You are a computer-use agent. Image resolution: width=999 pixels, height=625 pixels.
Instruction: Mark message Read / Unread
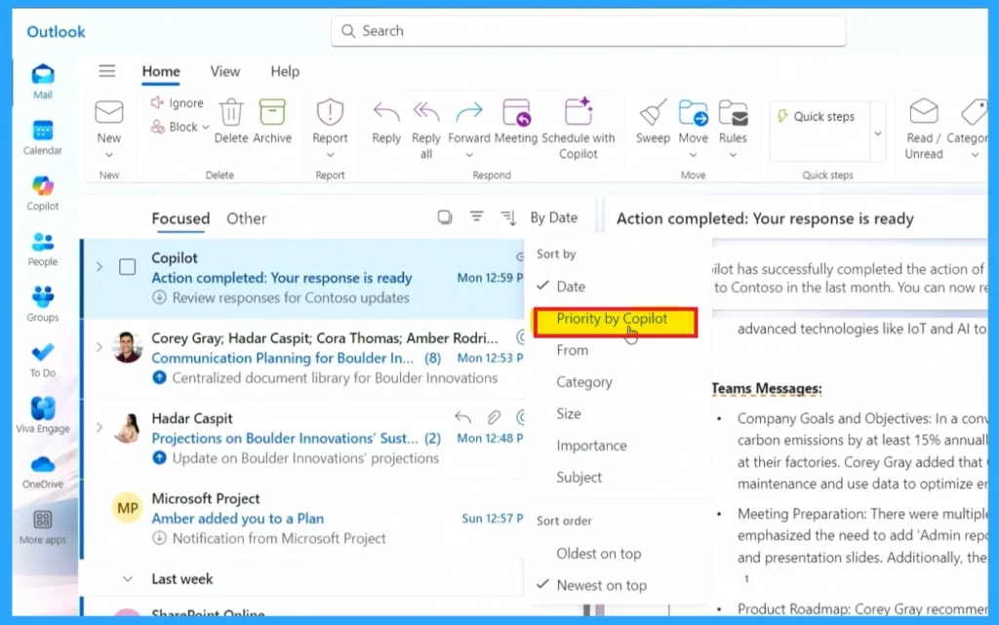[x=924, y=129]
